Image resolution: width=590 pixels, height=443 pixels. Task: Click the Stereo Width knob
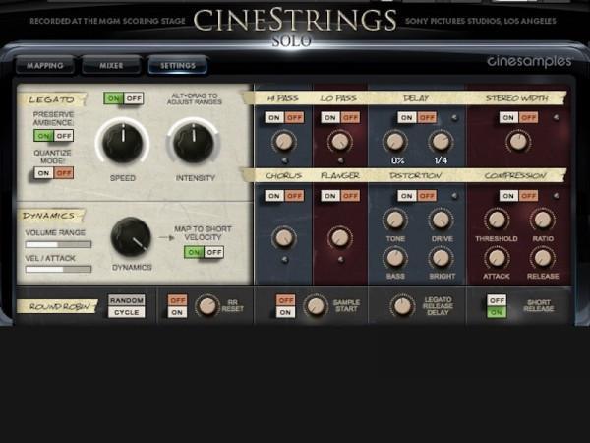click(518, 142)
